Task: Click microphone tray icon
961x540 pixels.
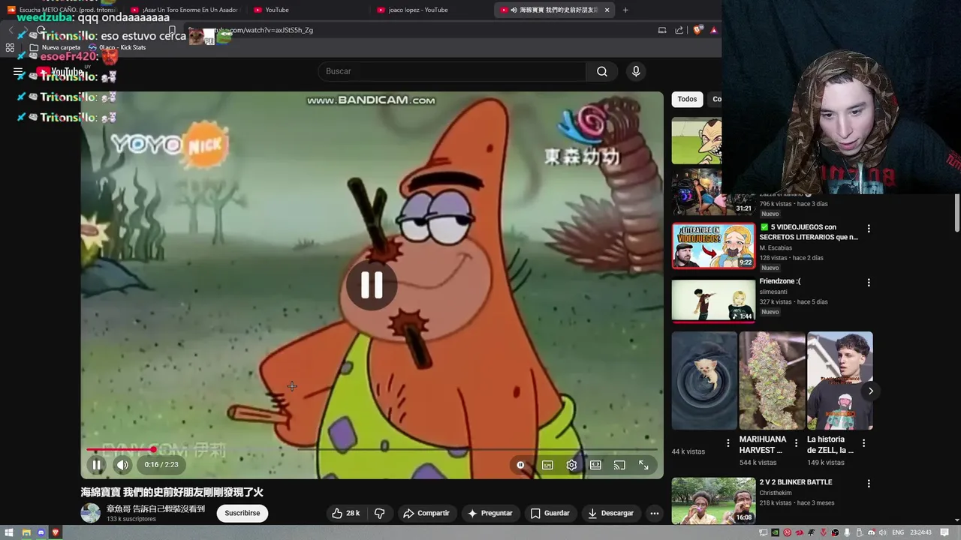Action: coord(847,532)
